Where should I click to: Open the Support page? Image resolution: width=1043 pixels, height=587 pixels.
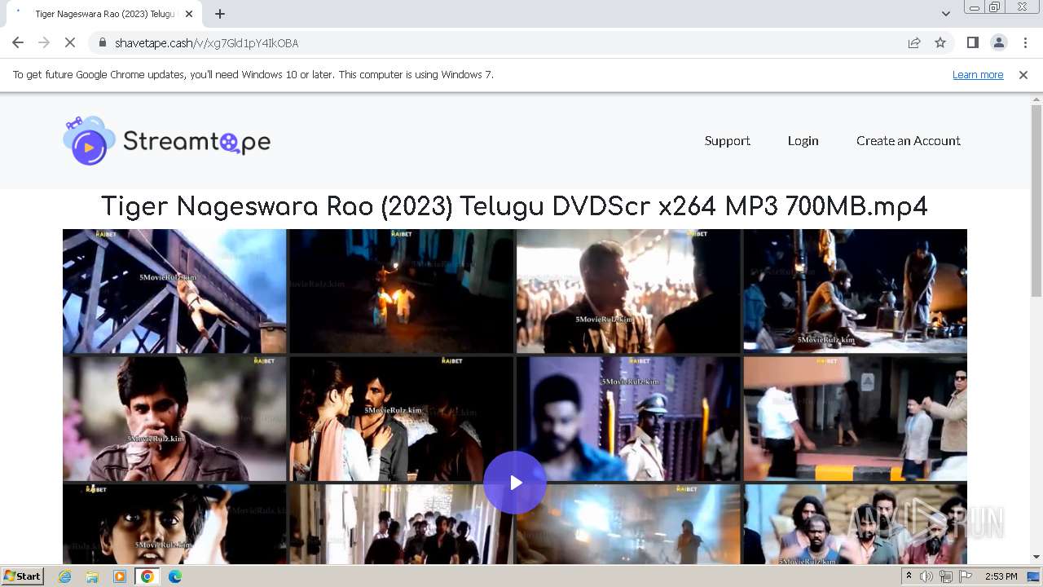(727, 140)
